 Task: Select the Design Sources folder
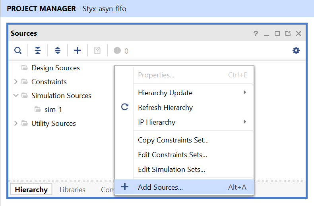(x=55, y=68)
